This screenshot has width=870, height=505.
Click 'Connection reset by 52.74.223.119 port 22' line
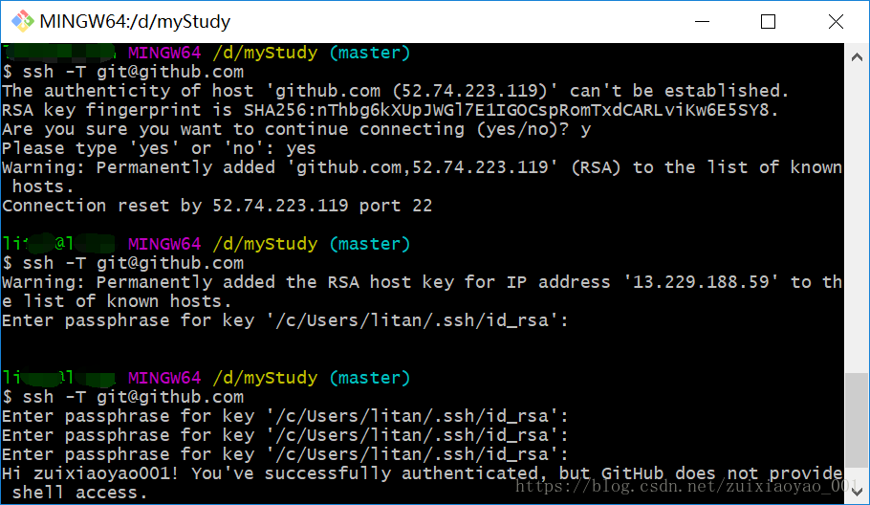pos(217,206)
